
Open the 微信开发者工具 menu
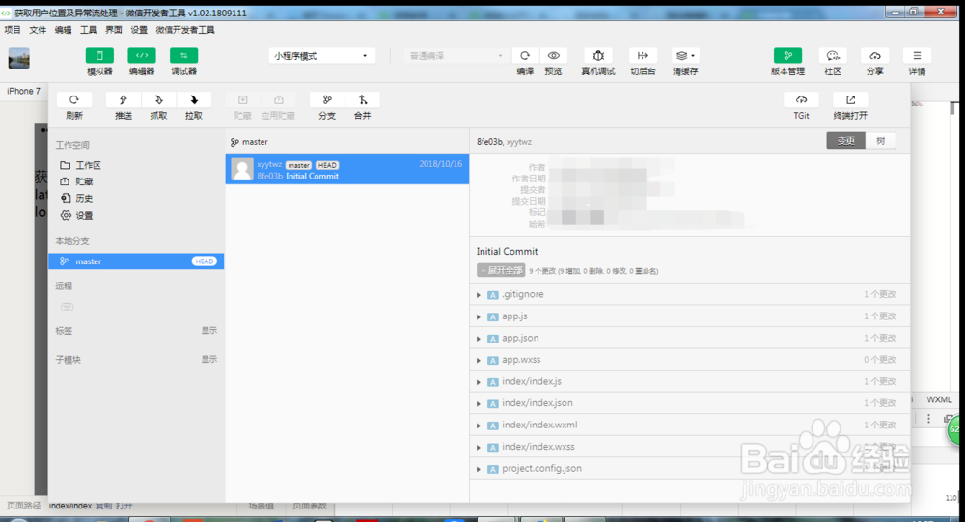point(185,30)
